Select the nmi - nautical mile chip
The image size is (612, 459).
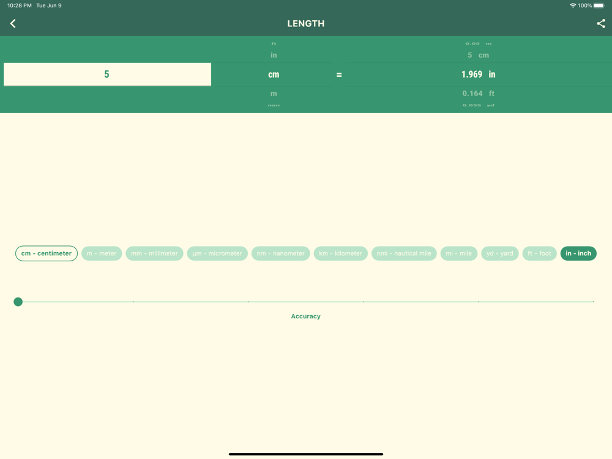pos(404,253)
